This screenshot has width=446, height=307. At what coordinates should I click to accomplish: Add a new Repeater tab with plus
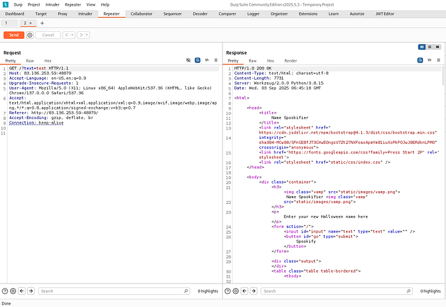(x=42, y=23)
